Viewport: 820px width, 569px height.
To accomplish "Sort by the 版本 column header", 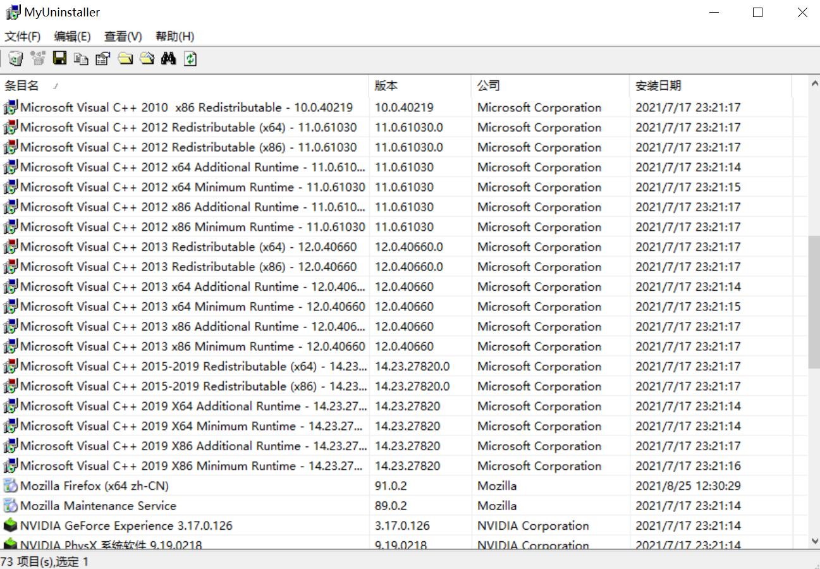I will tap(420, 86).
